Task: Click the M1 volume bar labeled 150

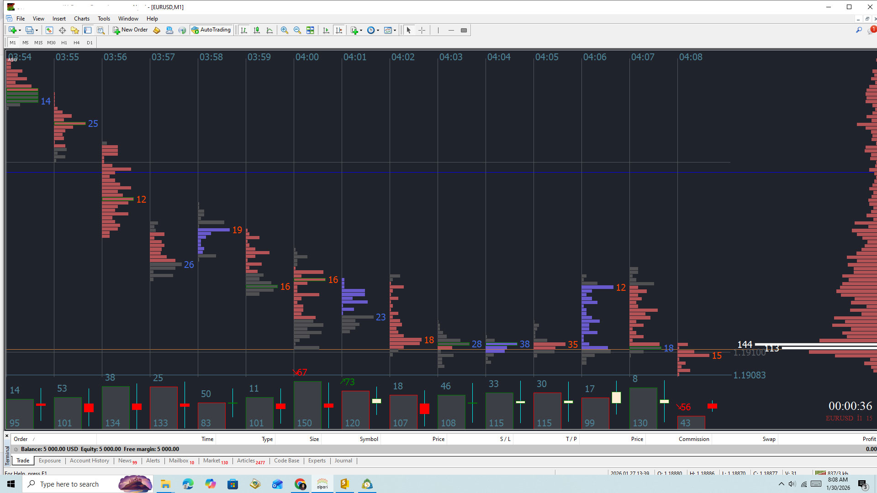Action: (307, 405)
